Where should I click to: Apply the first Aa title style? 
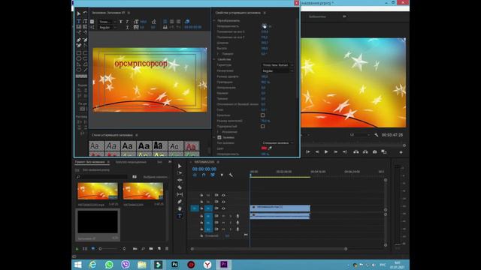click(x=96, y=146)
